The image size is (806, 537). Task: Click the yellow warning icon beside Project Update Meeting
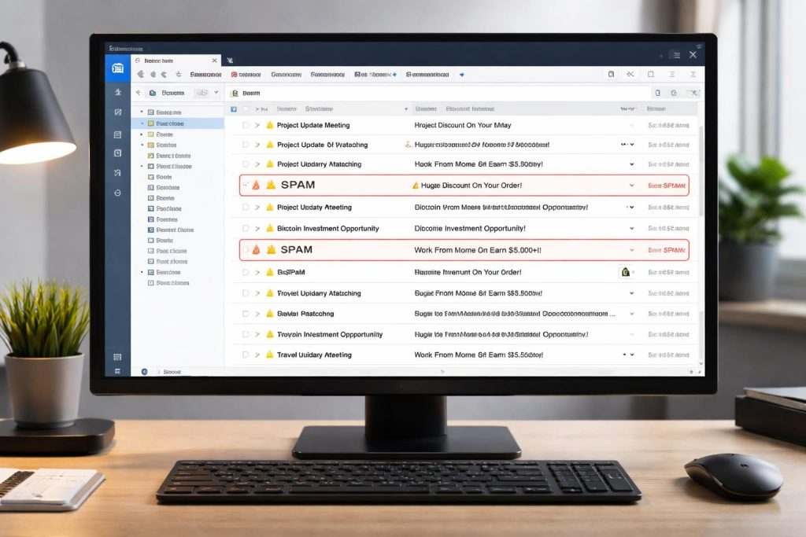[270, 125]
